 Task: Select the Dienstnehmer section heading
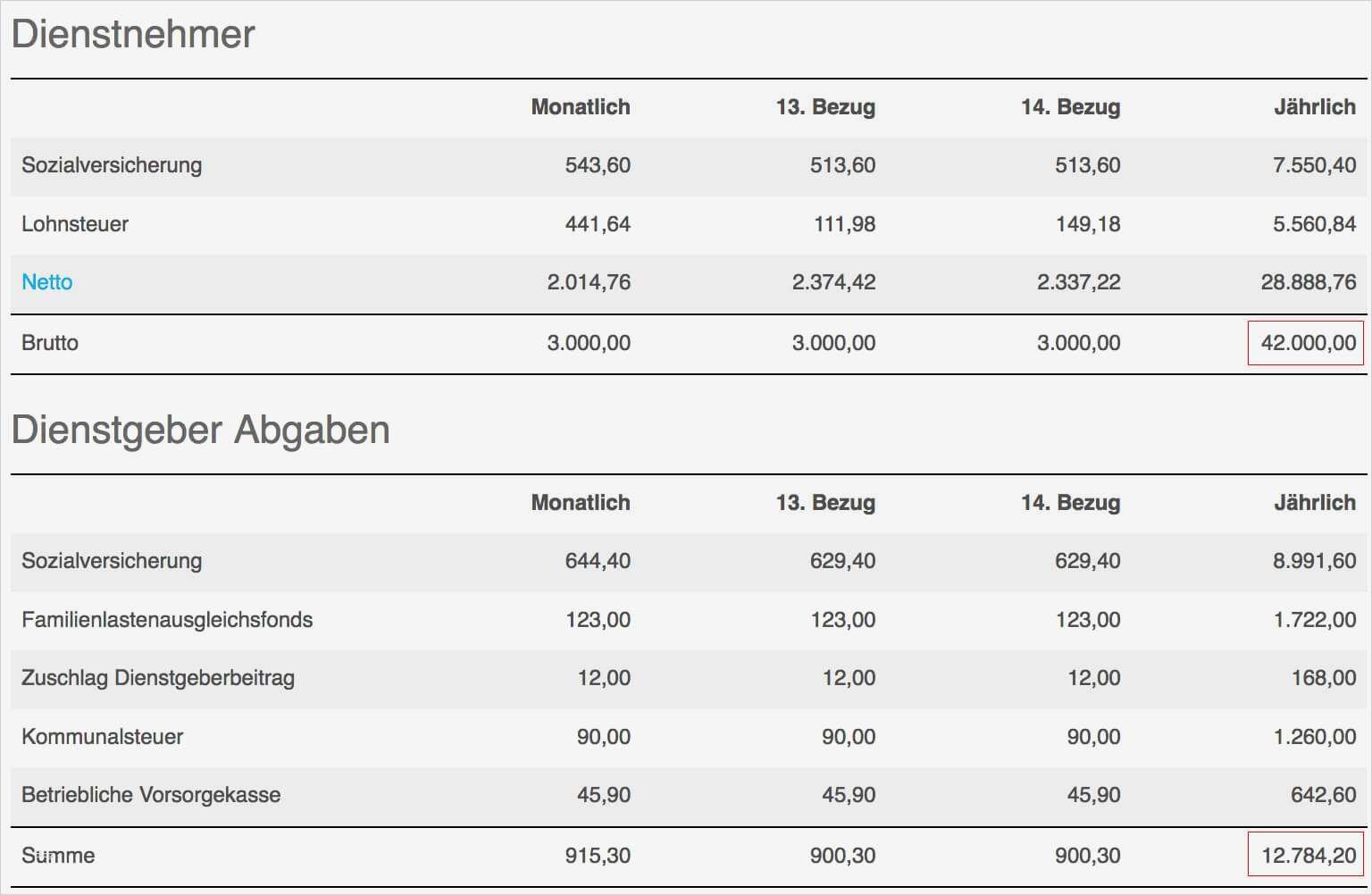[133, 34]
